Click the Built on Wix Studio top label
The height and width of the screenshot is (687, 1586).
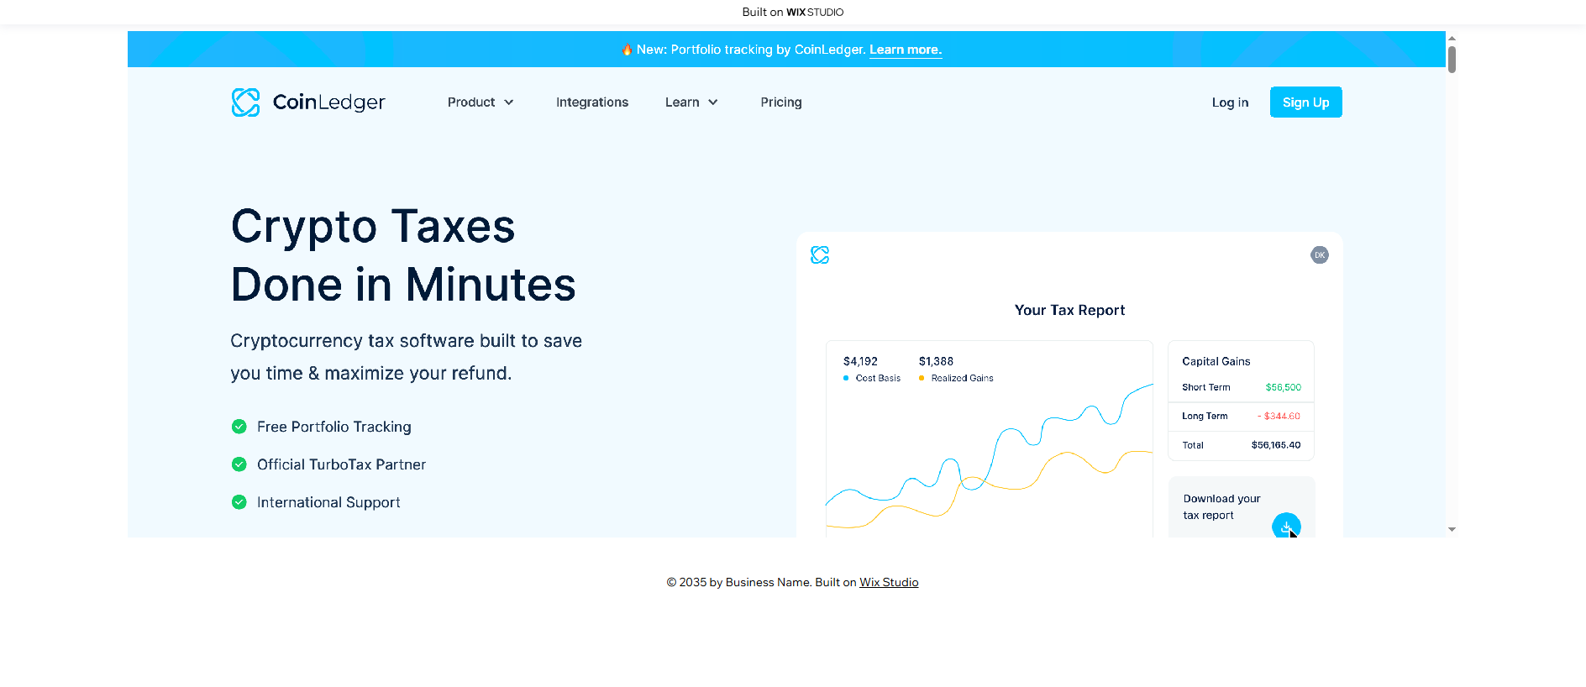click(793, 12)
